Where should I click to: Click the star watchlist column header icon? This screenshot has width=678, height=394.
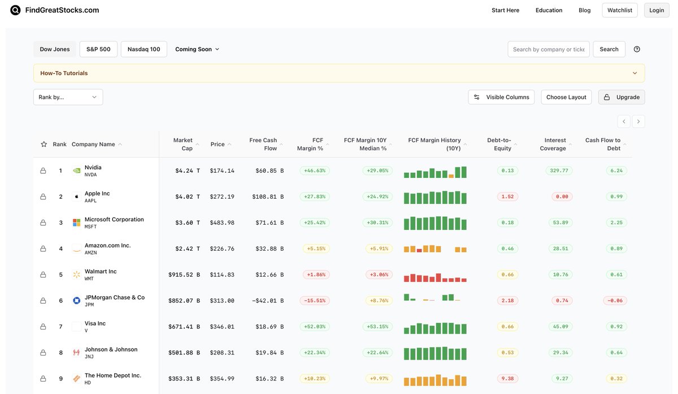coord(44,144)
